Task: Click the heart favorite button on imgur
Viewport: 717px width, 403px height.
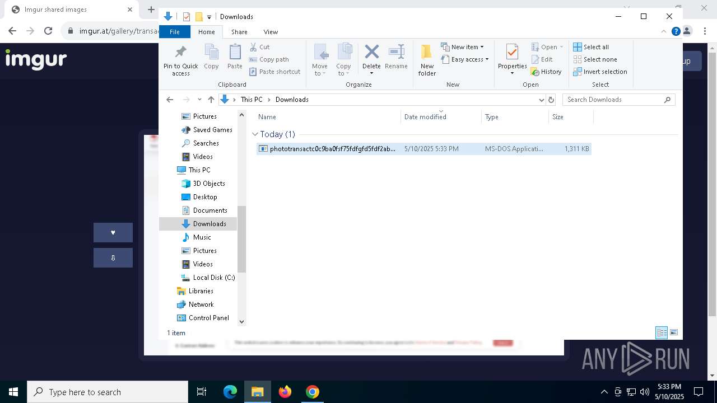Action: 113,233
